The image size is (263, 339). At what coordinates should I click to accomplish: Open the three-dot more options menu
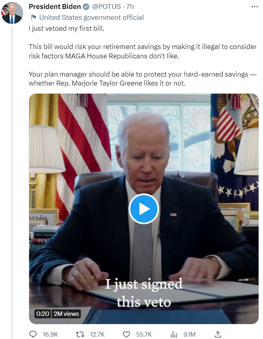(x=255, y=7)
